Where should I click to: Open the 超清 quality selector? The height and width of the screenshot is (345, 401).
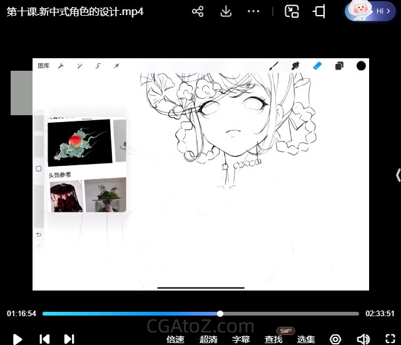coord(208,339)
